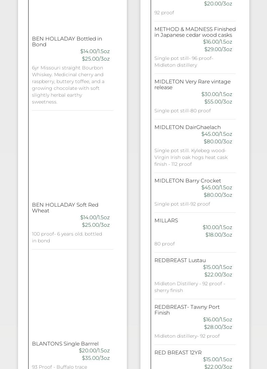Select the $10.00/1.5oz price for MILLARS

217,227
